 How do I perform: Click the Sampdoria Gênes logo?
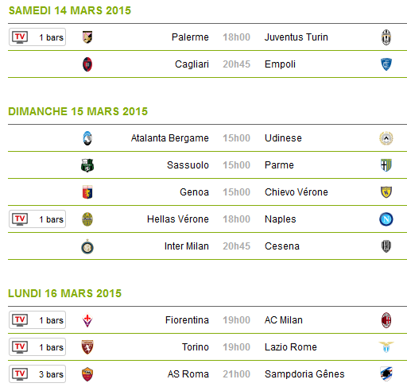tap(386, 374)
